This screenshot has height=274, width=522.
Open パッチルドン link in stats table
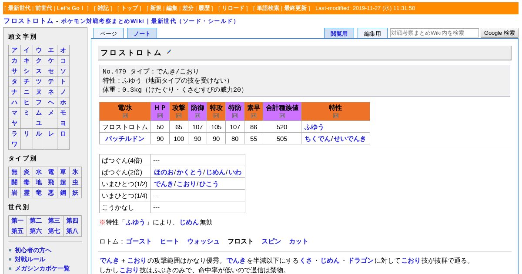[125, 139]
